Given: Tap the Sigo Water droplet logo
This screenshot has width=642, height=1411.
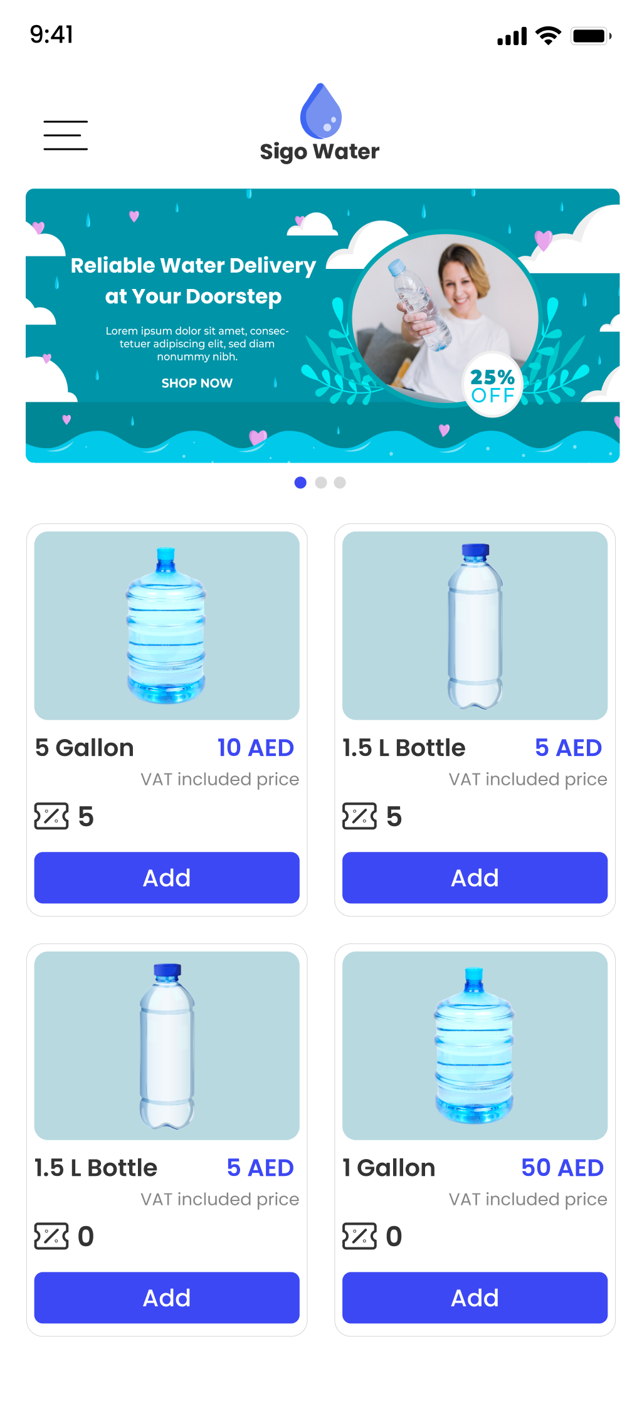Looking at the screenshot, I should tap(321, 110).
